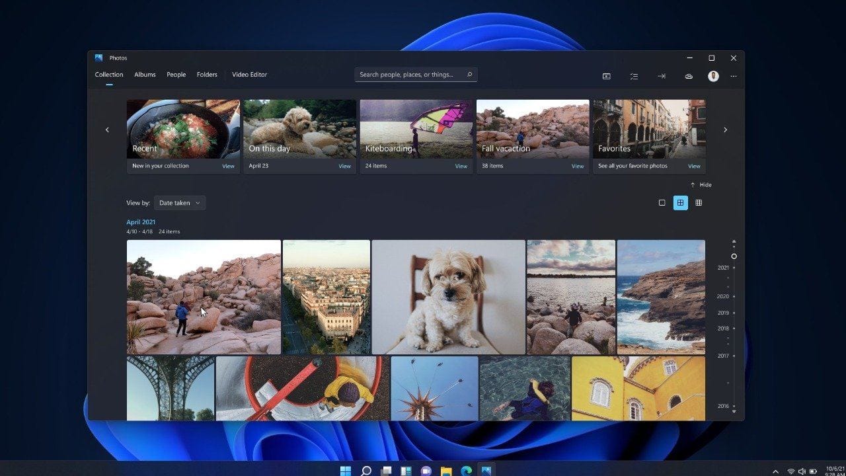Launch Teams Chat from taskbar

(426, 471)
